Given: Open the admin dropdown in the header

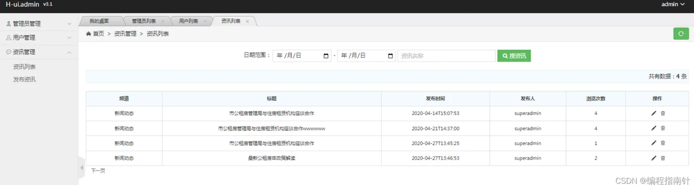Looking at the screenshot, I should click(x=673, y=4).
